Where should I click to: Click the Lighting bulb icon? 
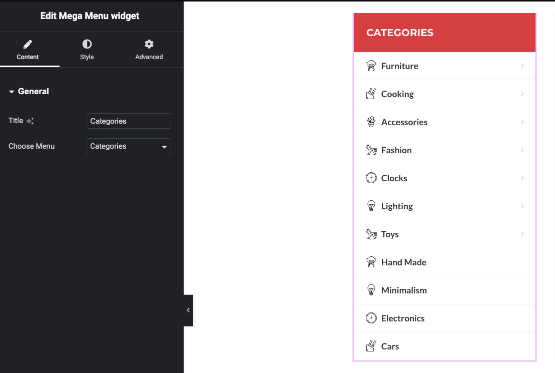[x=371, y=206]
